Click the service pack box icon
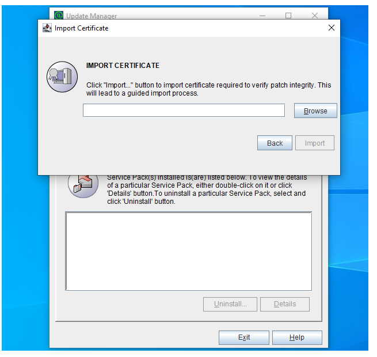 (x=83, y=184)
